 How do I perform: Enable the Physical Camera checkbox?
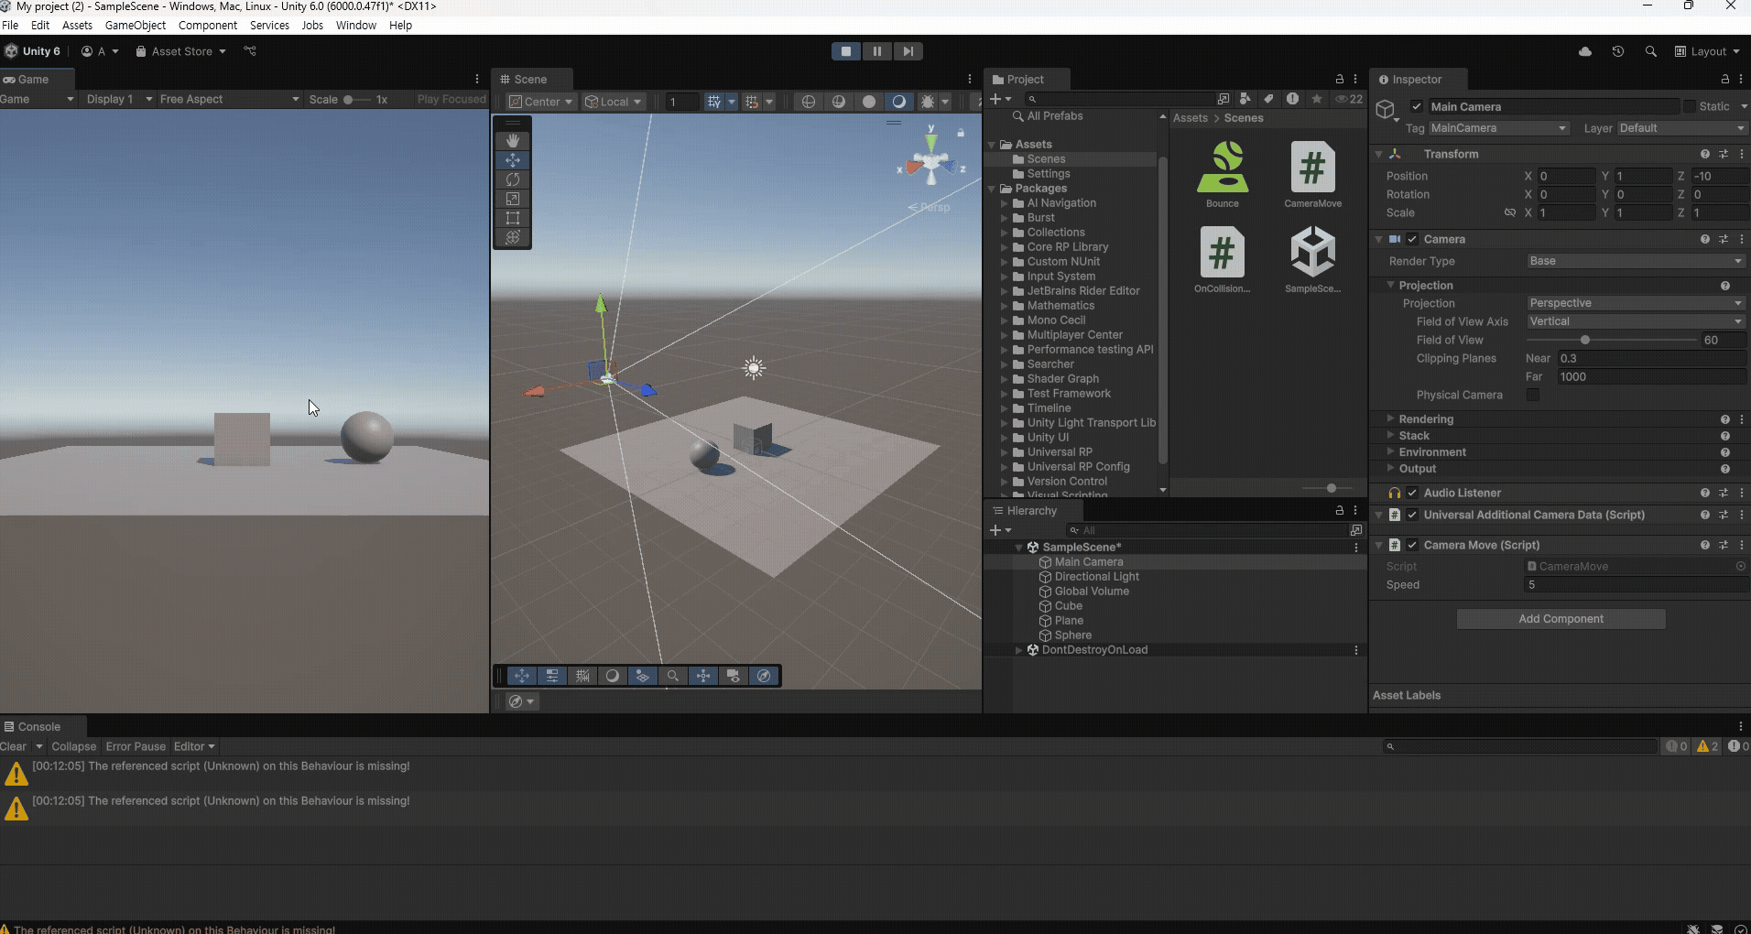pos(1532,396)
